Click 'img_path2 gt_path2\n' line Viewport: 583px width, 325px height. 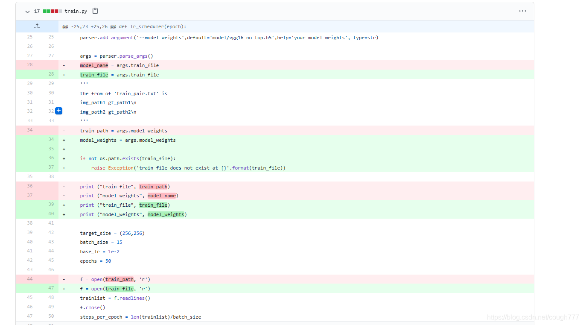[x=108, y=112]
